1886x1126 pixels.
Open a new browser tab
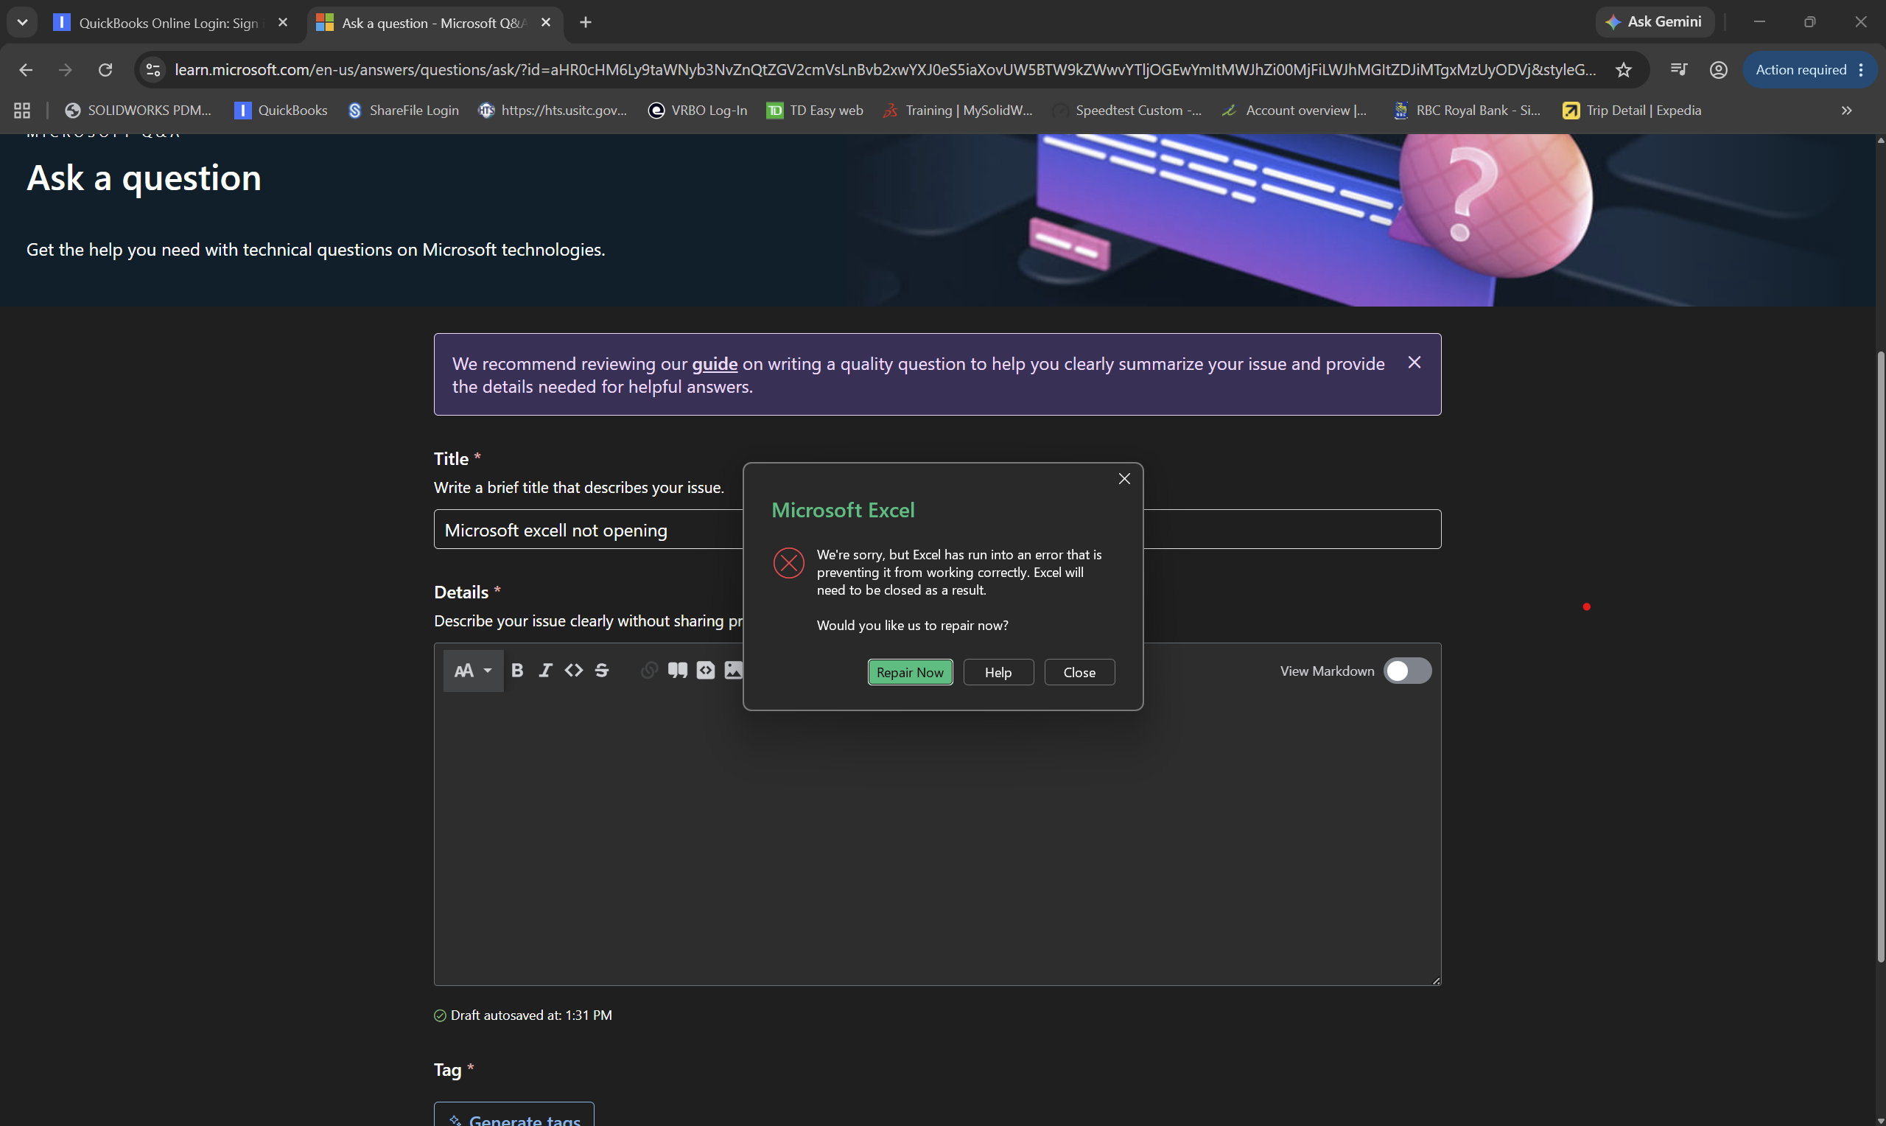[586, 23]
